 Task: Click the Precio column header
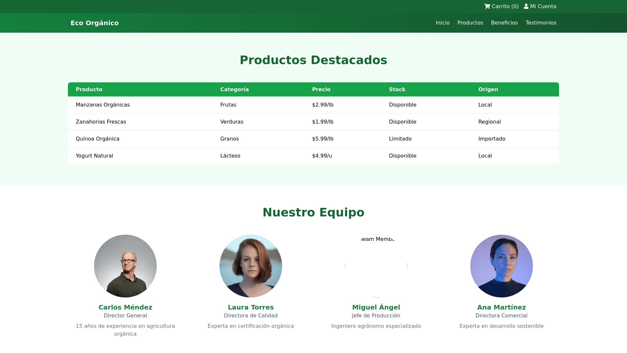point(321,90)
